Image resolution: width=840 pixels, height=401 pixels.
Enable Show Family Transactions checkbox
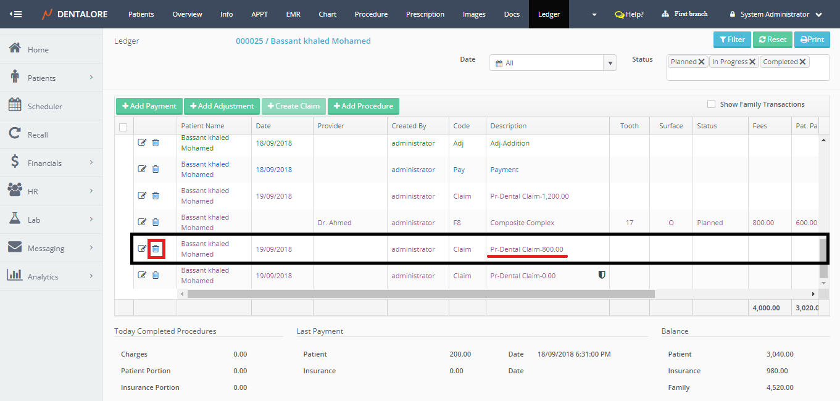click(x=711, y=104)
